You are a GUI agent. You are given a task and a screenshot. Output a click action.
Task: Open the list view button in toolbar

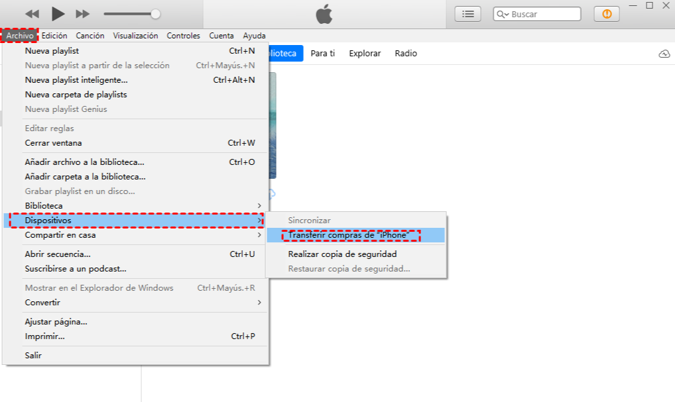468,14
